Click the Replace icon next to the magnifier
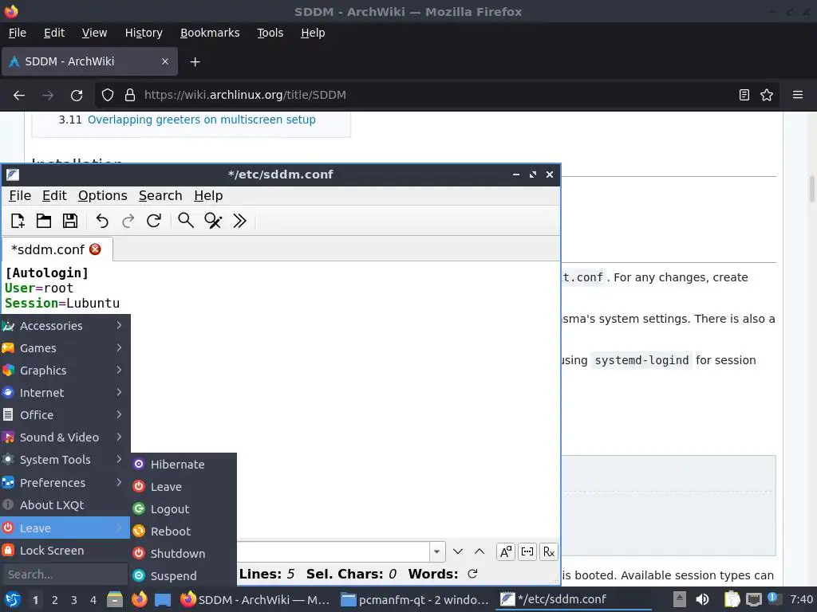 [213, 221]
